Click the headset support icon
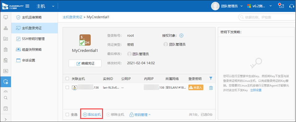The image size is (296, 122). [292, 6]
